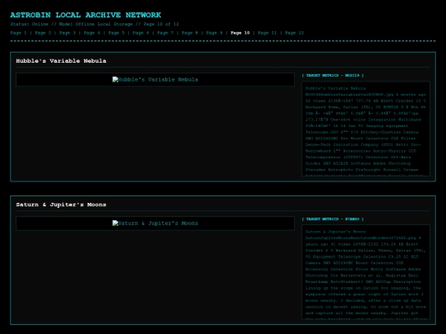Click Saturn & Jupiter's Moons metrics text box

point(366,272)
